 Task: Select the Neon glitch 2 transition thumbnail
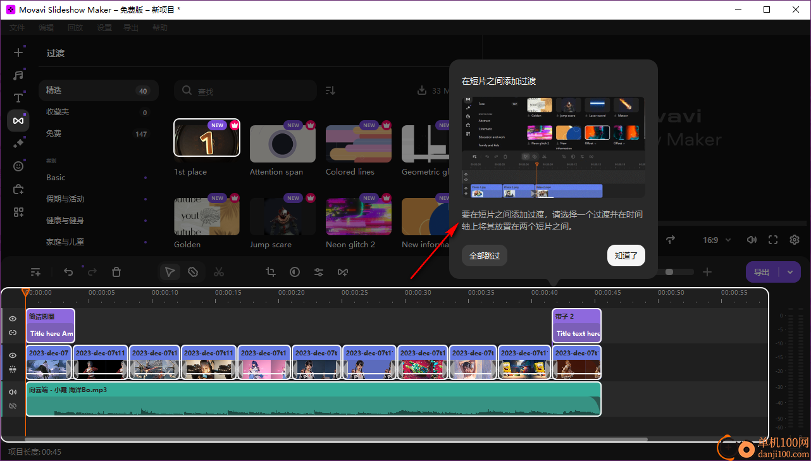(359, 216)
